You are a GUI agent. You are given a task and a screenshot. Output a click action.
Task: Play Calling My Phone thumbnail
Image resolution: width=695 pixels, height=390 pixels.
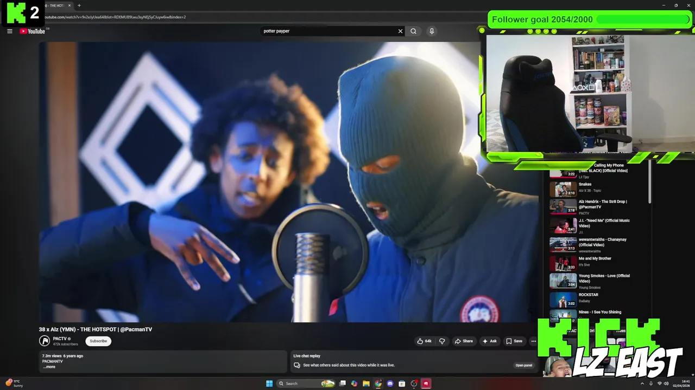pyautogui.click(x=563, y=173)
